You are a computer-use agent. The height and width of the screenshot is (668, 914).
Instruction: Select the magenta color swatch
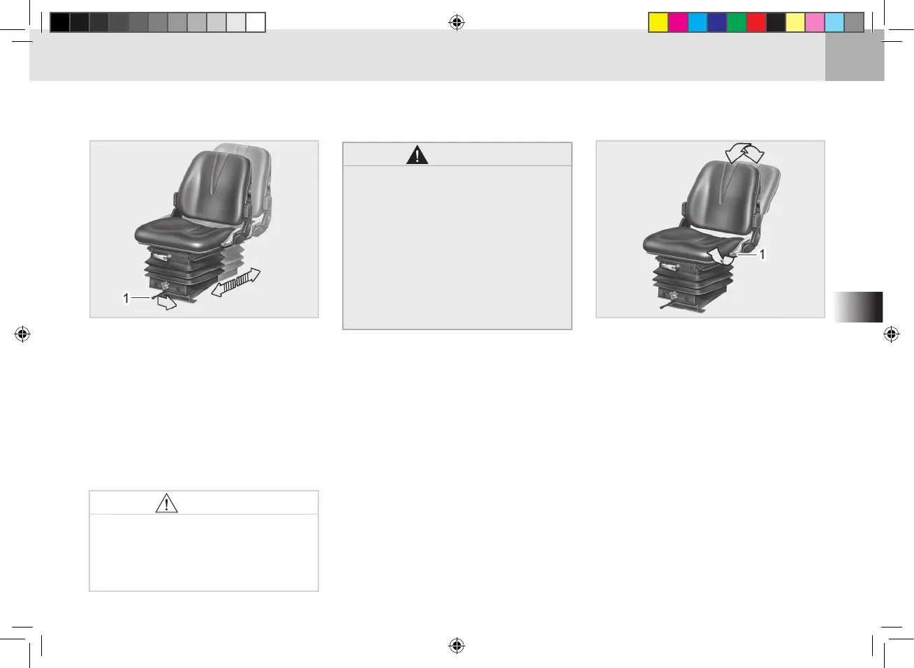pyautogui.click(x=678, y=22)
